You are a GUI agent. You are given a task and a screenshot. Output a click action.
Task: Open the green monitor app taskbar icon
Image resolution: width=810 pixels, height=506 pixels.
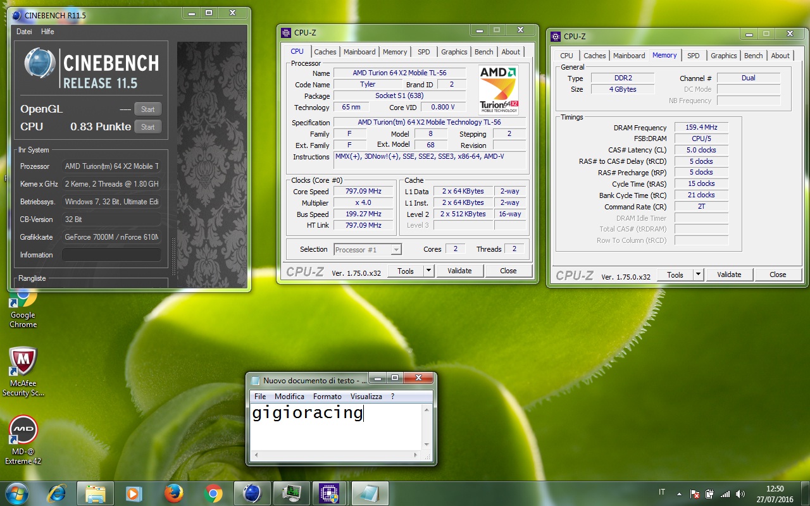click(291, 493)
